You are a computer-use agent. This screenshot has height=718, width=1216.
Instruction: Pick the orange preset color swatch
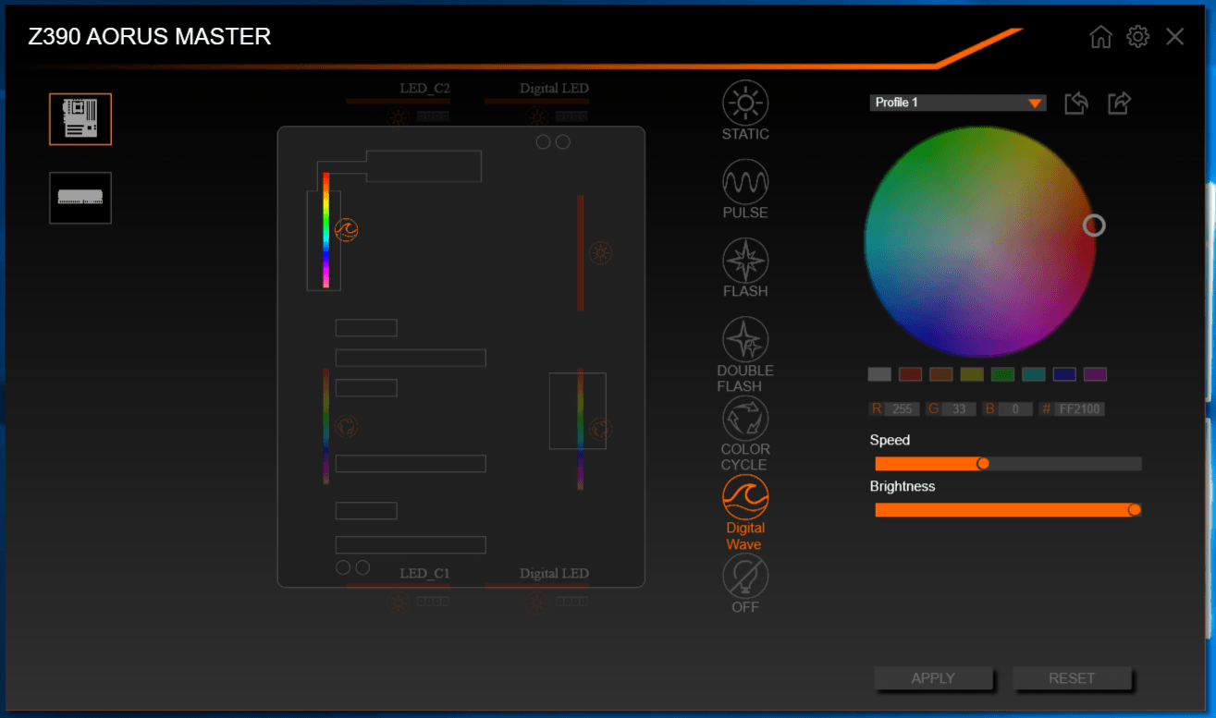(x=941, y=374)
